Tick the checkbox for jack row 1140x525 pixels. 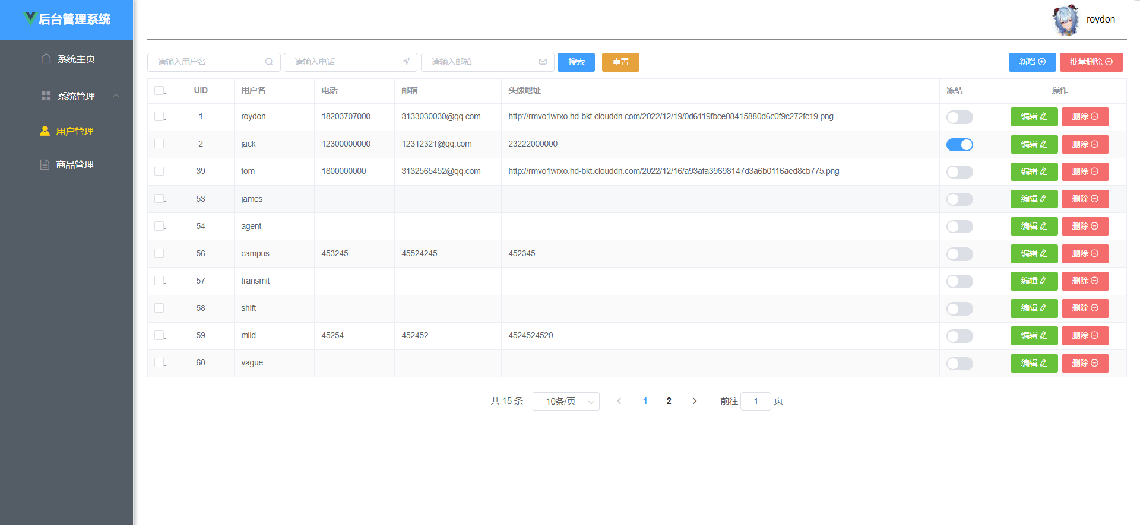159,144
